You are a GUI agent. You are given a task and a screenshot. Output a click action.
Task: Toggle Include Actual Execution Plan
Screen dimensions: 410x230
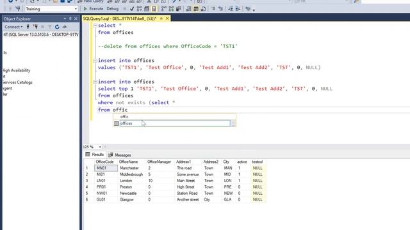click(x=164, y=9)
